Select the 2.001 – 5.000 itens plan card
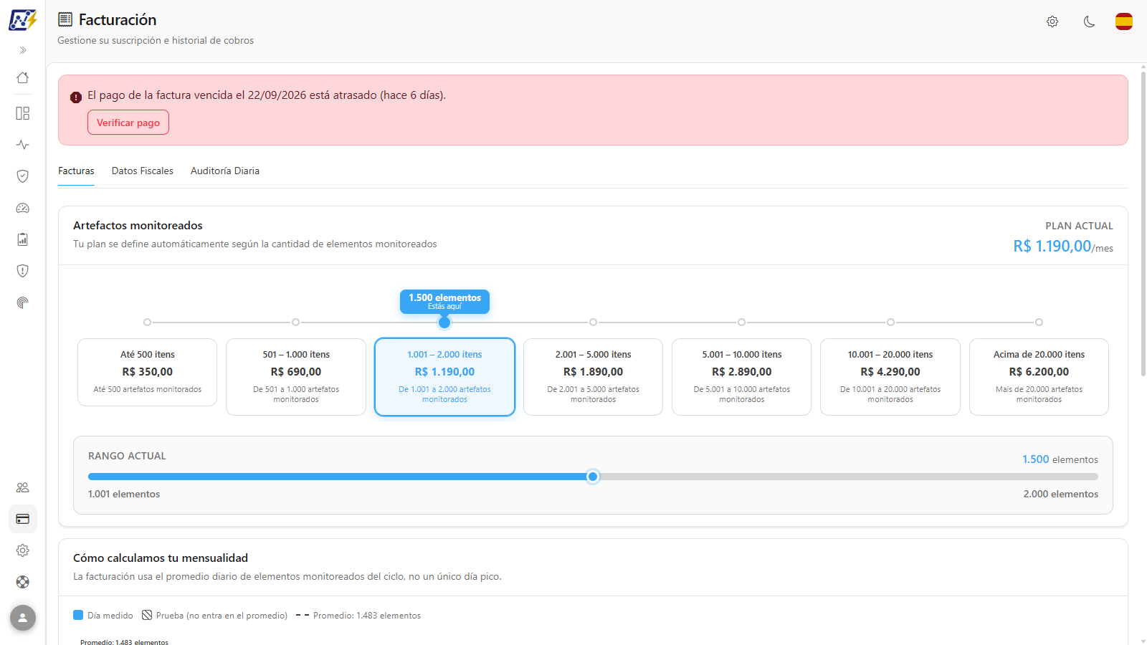Screen dimensions: 1147x645 (x=594, y=377)
